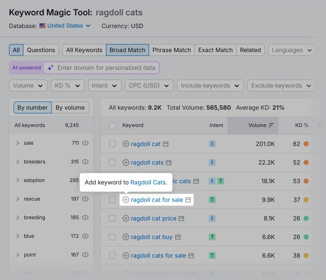The height and width of the screenshot is (280, 326).
Task: Expand the 'rescue' keyword group
Action: [x=18, y=199]
